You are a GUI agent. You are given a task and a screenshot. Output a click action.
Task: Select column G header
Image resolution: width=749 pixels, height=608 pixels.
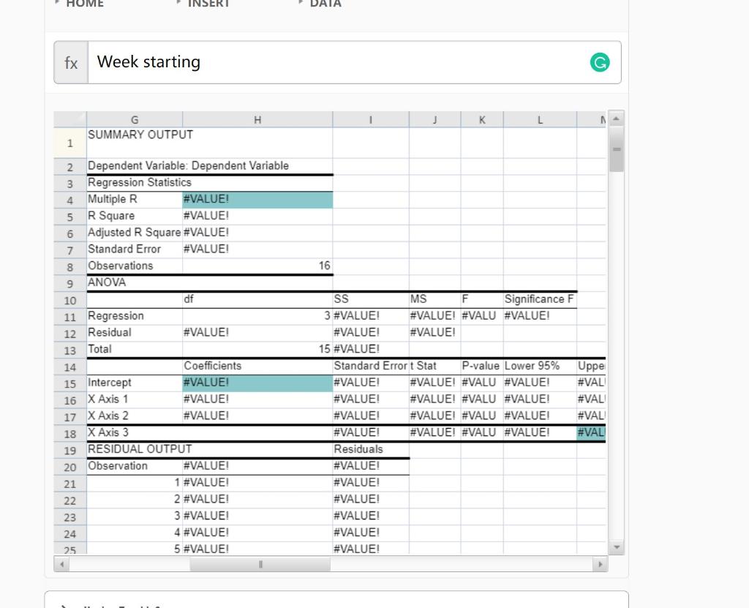coord(135,119)
